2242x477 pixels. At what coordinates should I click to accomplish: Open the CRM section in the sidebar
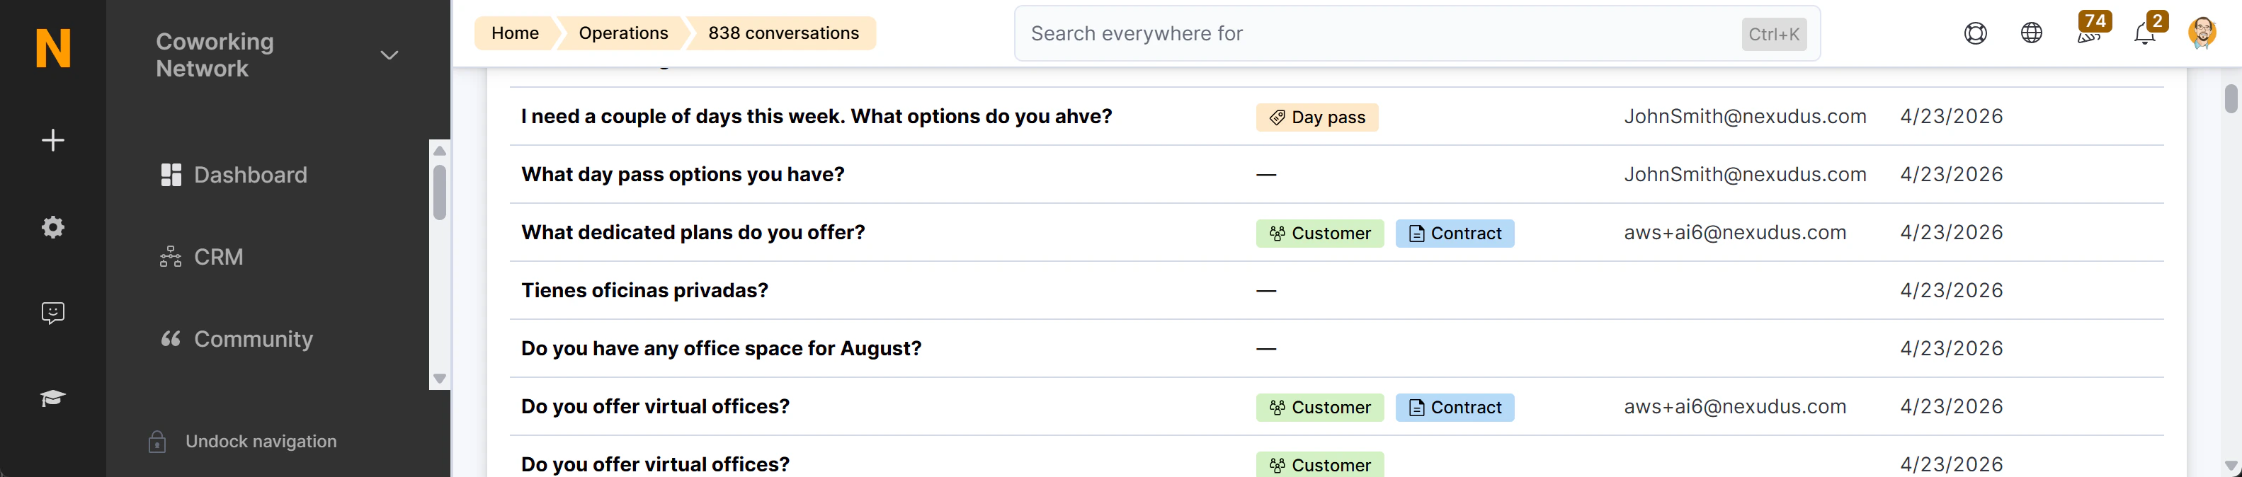point(217,256)
